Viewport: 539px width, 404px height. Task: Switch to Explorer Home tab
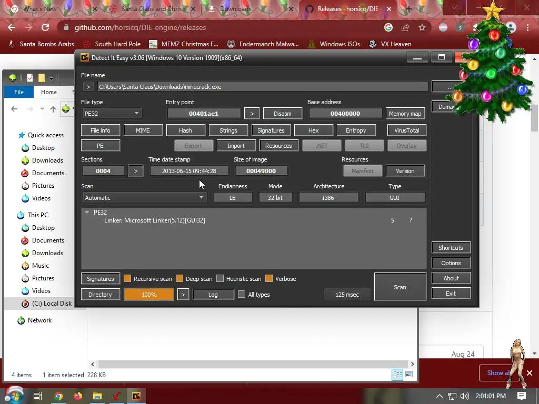click(x=49, y=92)
